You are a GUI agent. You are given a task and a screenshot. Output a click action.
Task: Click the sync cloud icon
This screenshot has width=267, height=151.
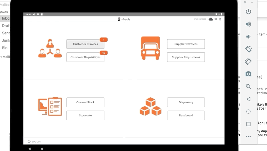click(x=211, y=19)
